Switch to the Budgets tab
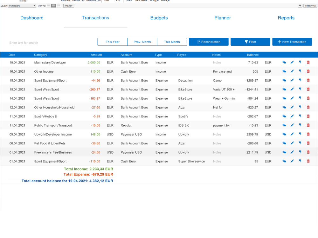318x238 pixels. tap(159, 18)
